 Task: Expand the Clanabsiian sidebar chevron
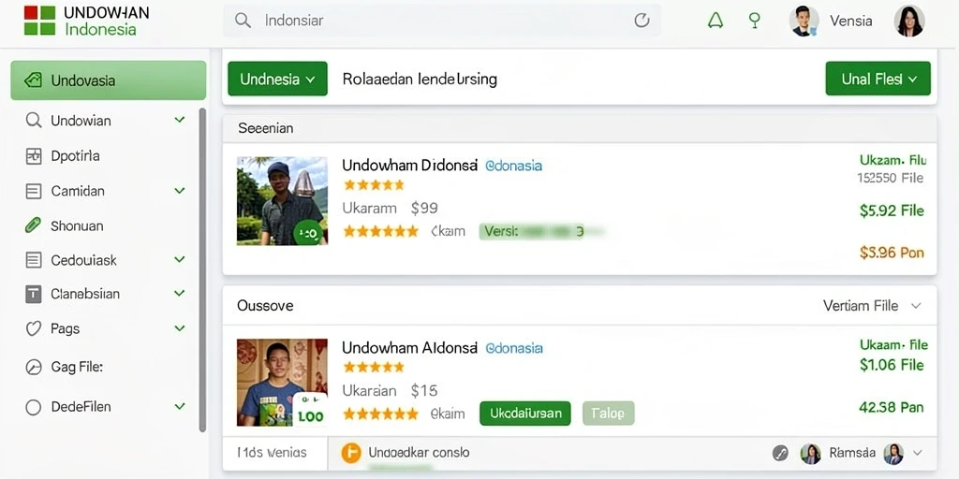(179, 293)
